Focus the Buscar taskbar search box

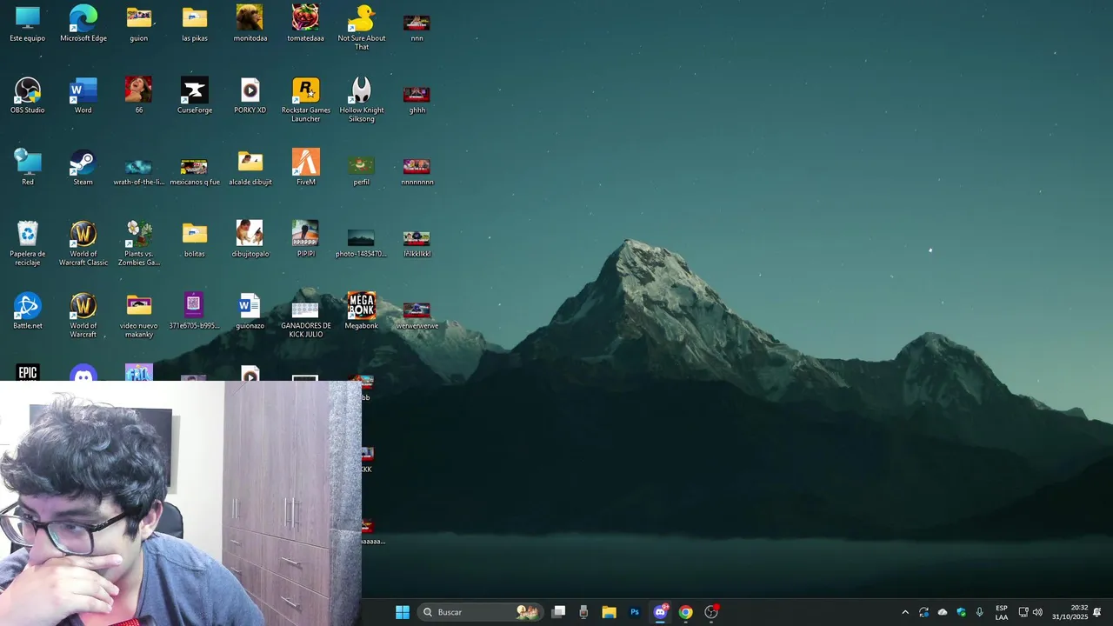480,612
